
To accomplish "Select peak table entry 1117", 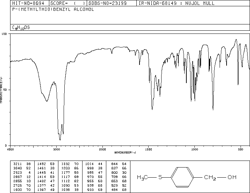I will 65,177.
